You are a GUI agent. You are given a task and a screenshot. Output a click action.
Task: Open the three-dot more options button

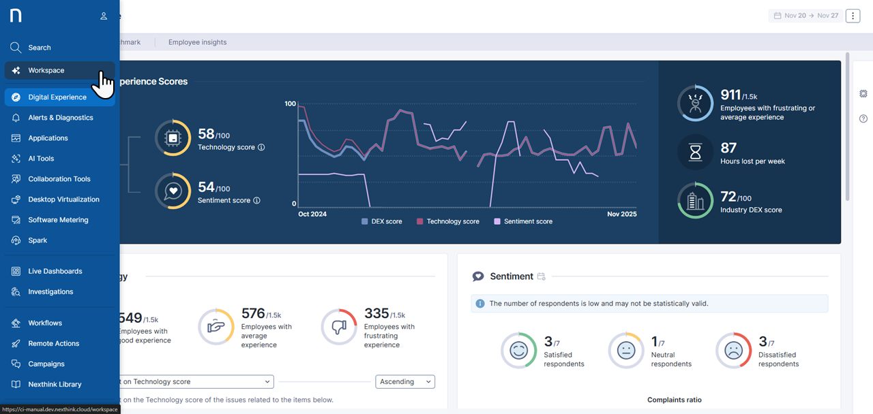(x=853, y=16)
